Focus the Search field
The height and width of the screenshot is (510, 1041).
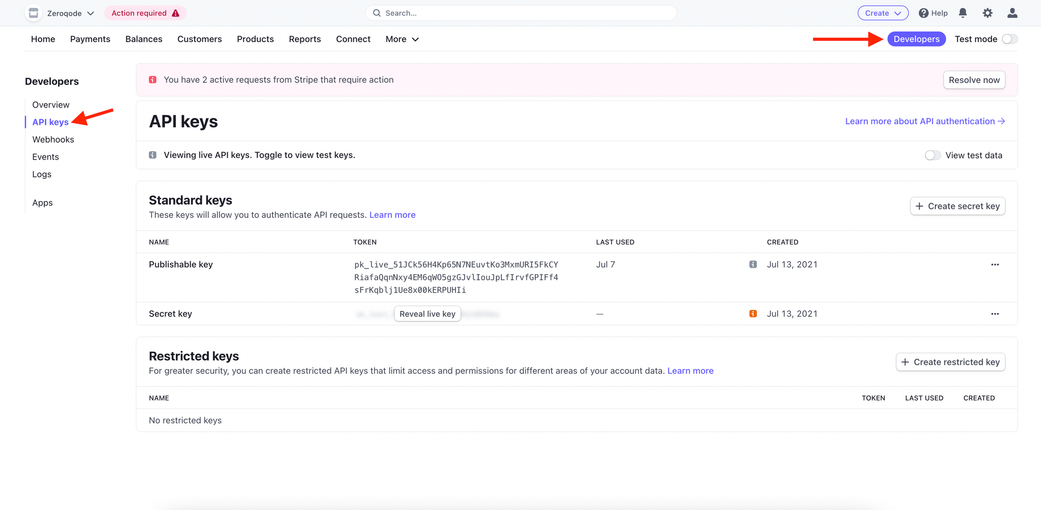tap(521, 13)
